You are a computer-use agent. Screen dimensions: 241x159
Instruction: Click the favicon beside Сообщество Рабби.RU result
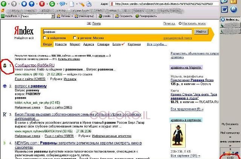tap(5, 66)
